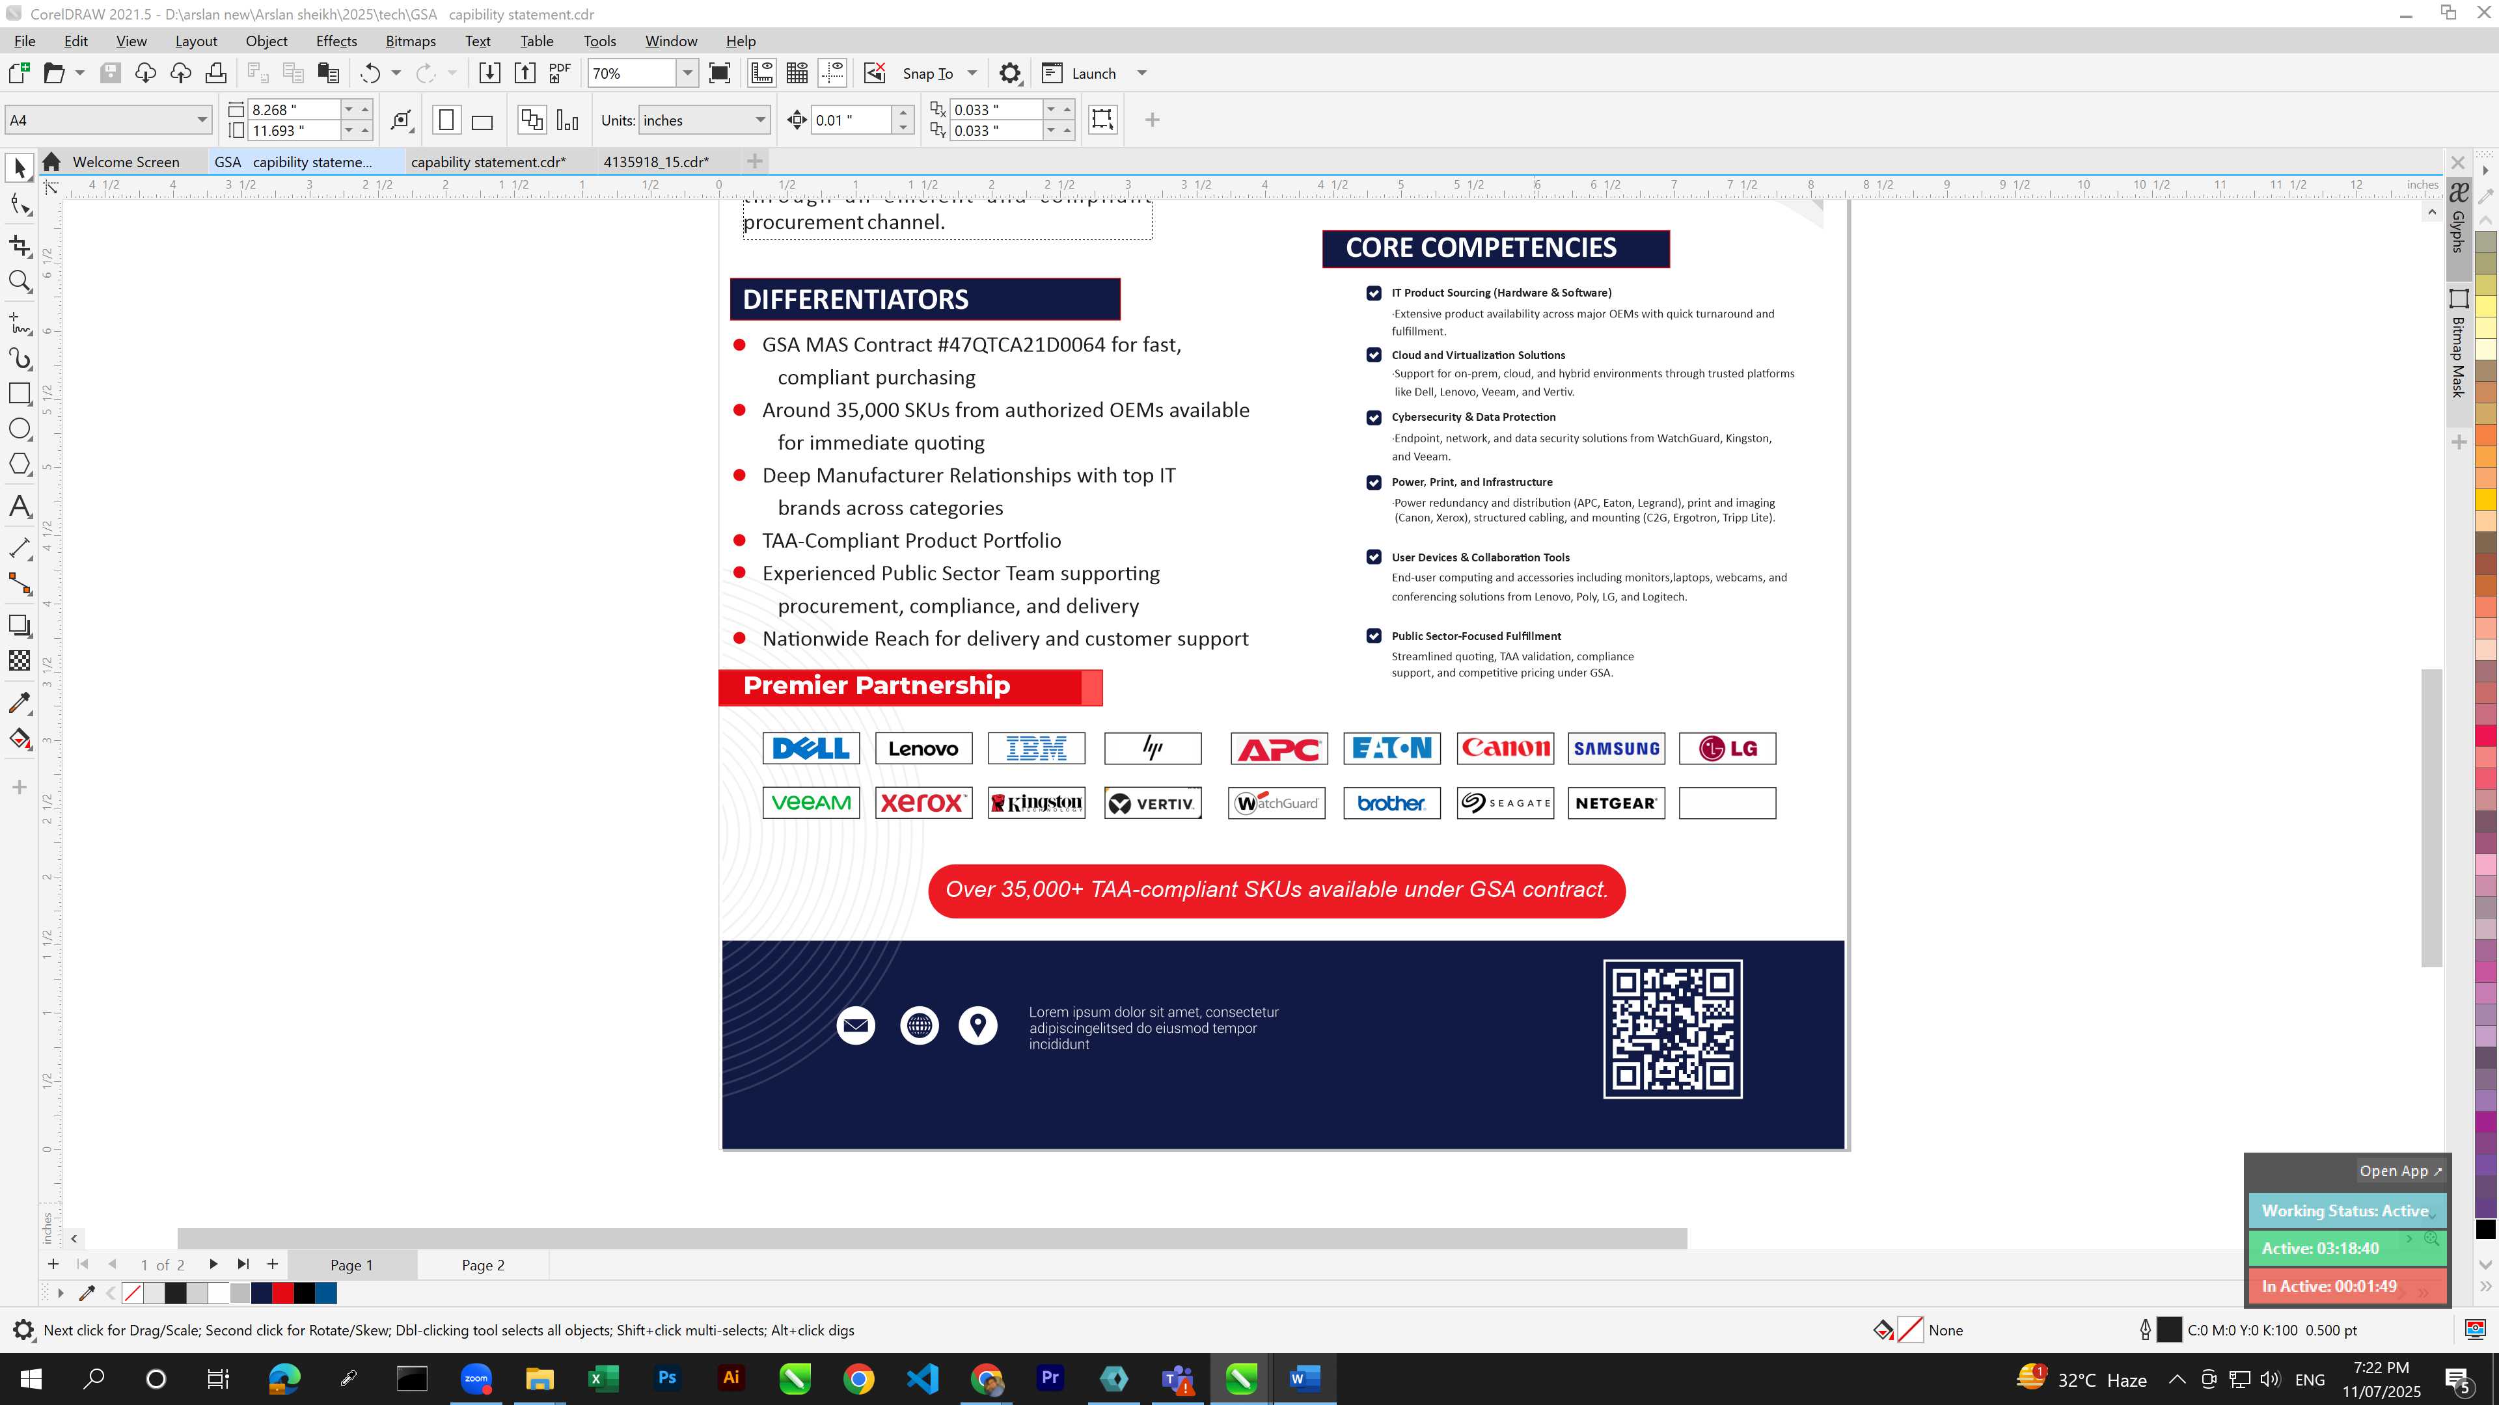Toggle Show Grid button
Viewport: 2499px width, 1405px height.
pos(797,73)
